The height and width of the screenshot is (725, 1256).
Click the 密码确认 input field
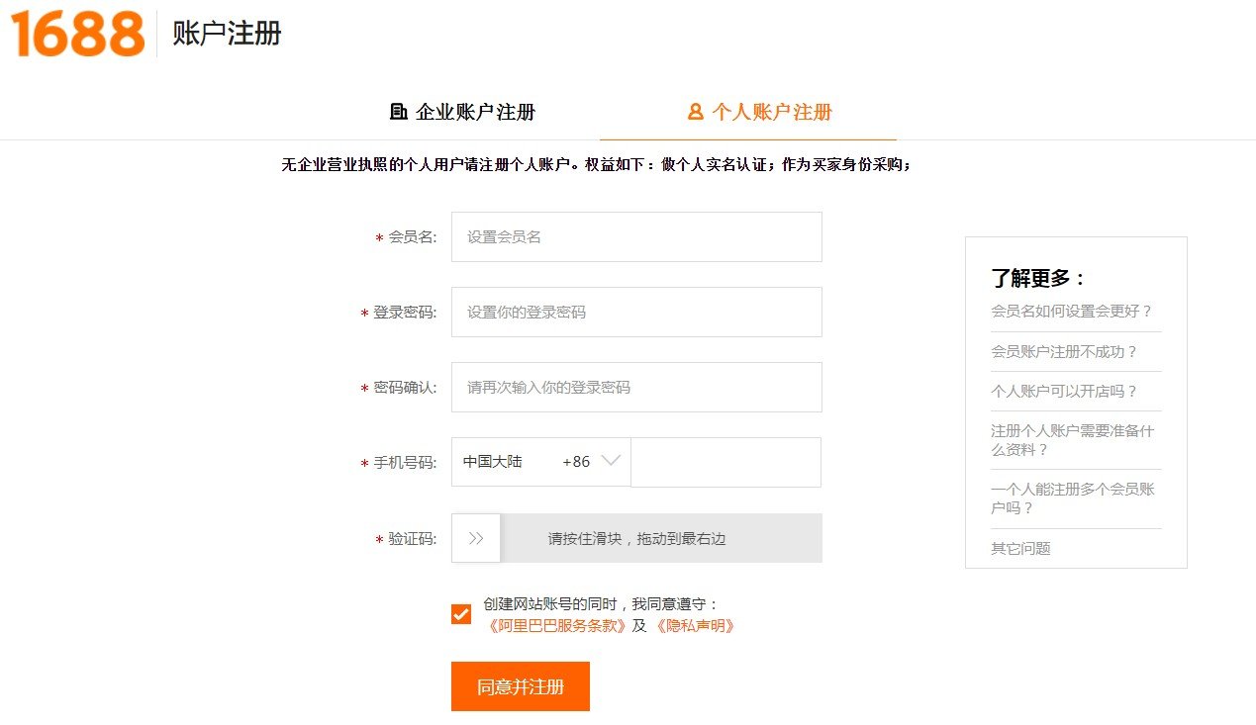point(636,387)
